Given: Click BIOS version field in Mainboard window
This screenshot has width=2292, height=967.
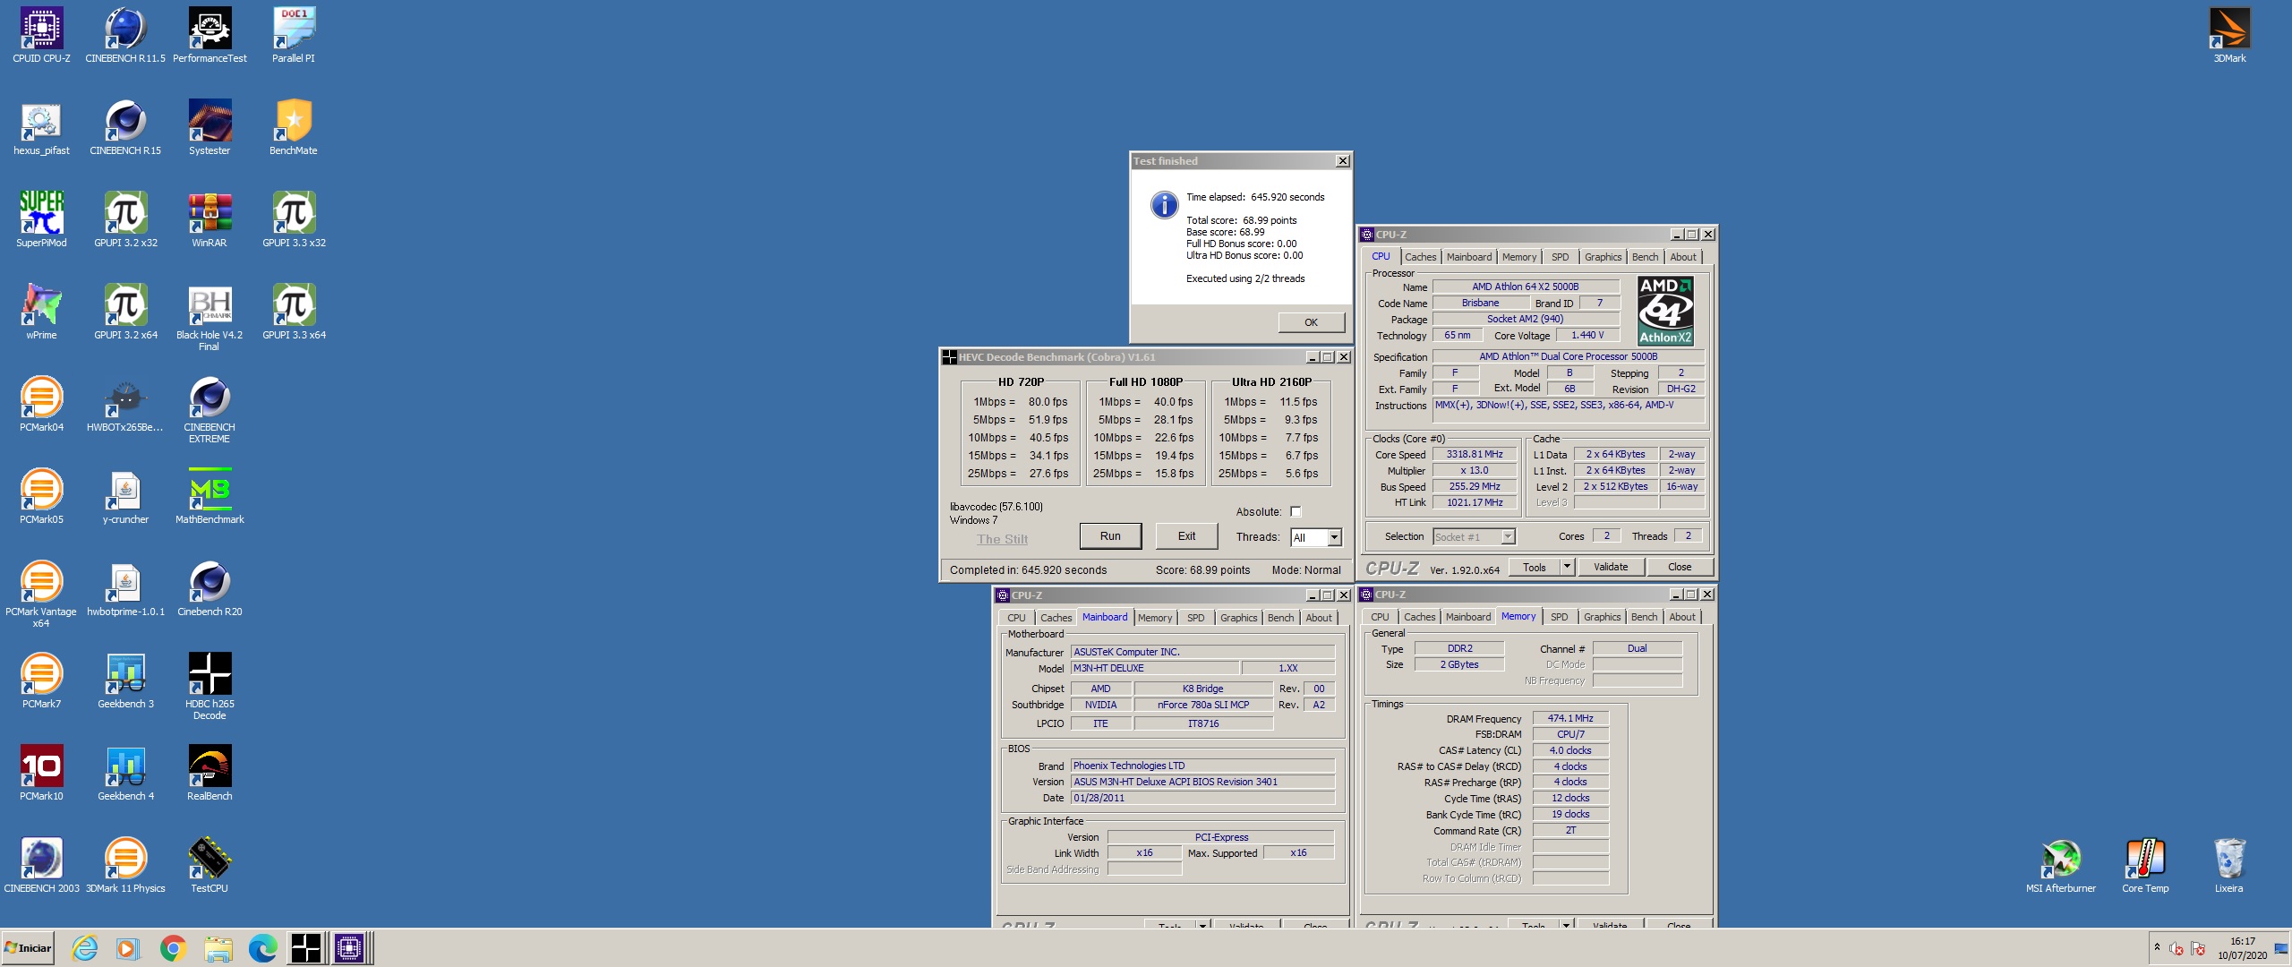Looking at the screenshot, I should (1202, 782).
